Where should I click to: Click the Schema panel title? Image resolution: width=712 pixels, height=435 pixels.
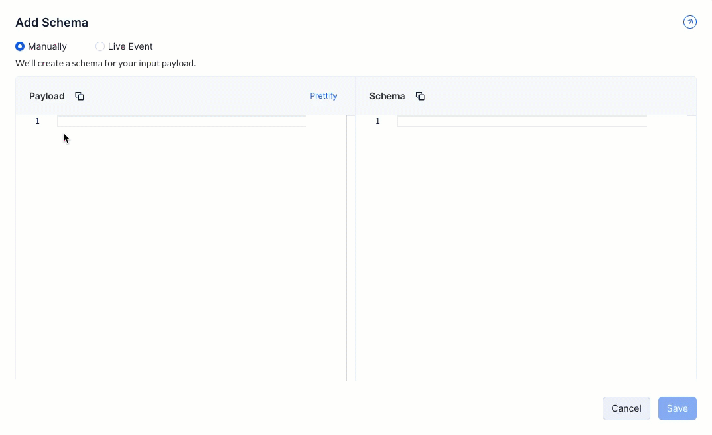coord(387,96)
